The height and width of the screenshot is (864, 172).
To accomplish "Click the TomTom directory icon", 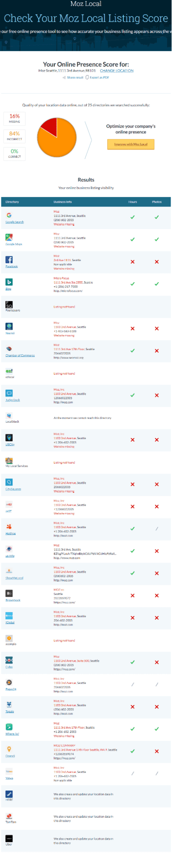I will (9, 816).
